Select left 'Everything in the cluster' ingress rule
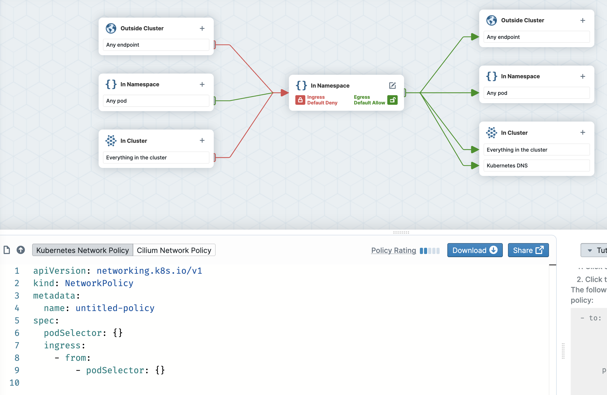 click(156, 157)
